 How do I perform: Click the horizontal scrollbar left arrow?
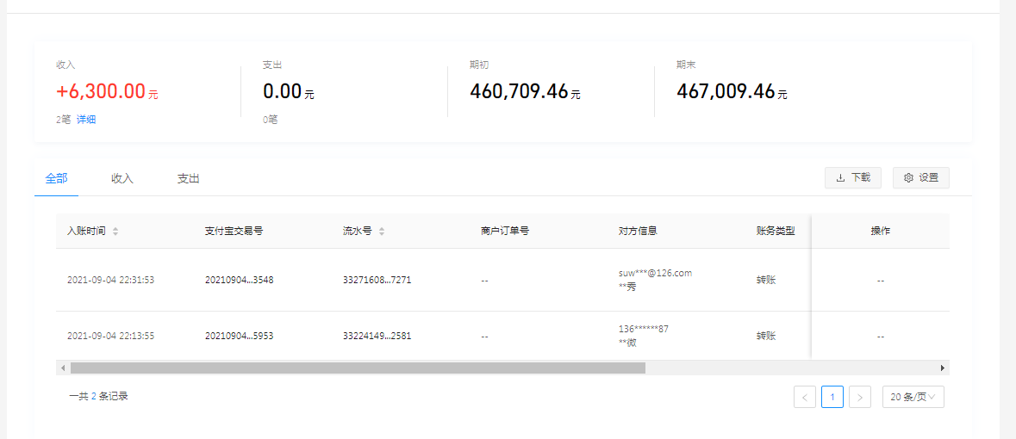coord(62,368)
